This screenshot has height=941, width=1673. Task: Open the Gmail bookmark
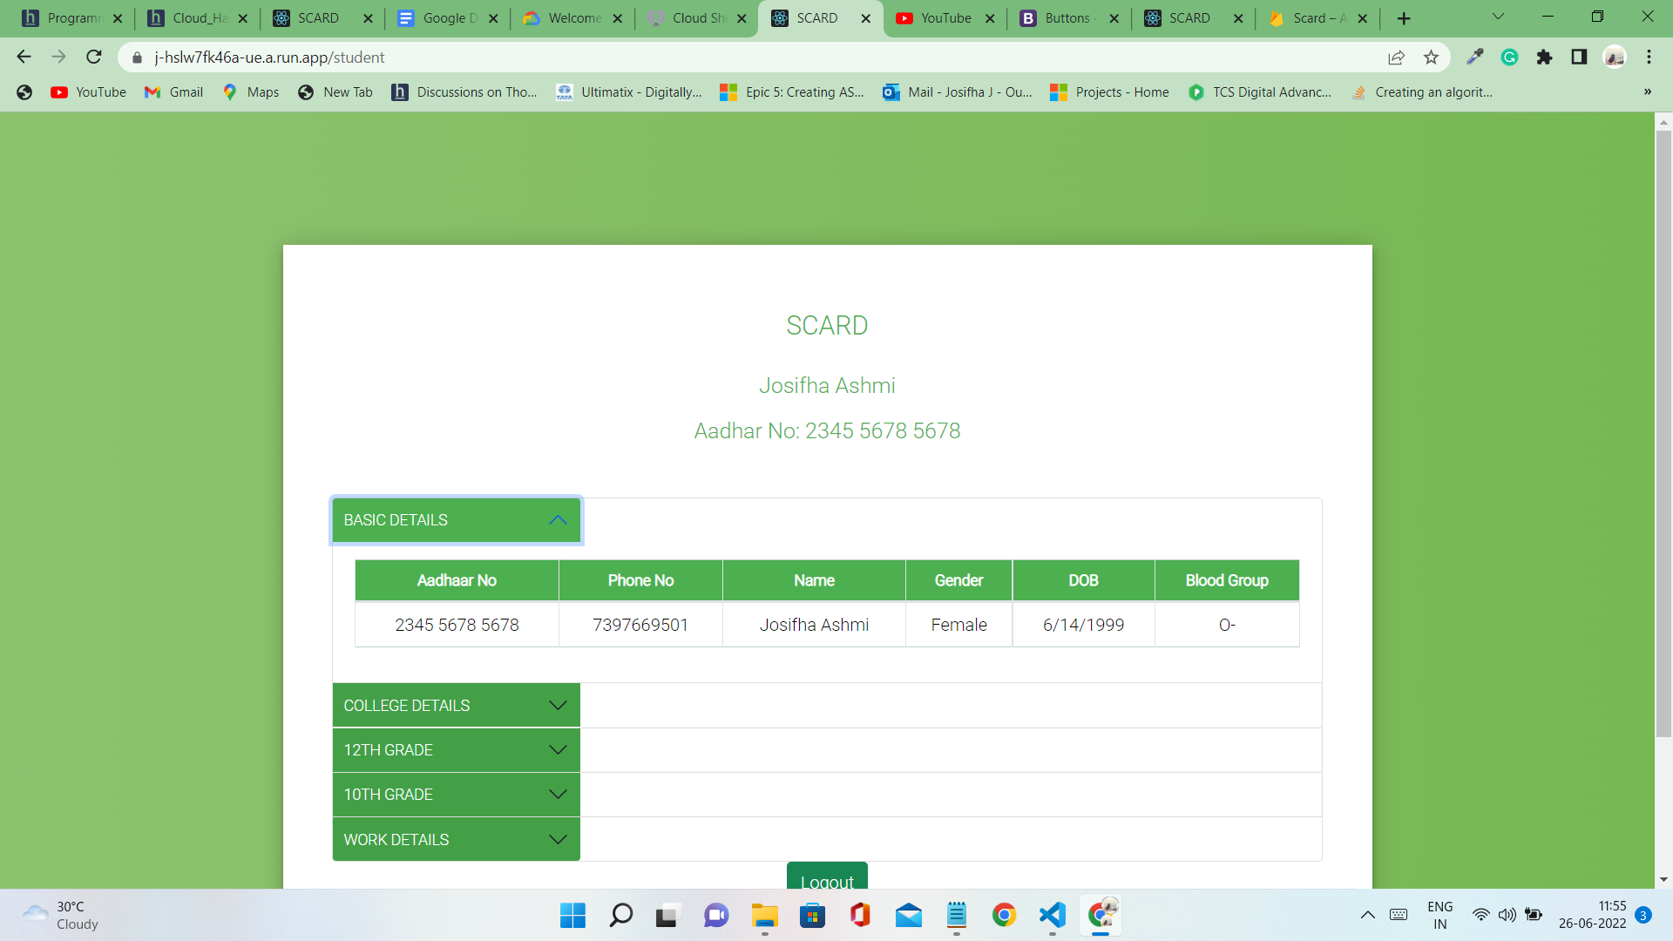pyautogui.click(x=174, y=92)
